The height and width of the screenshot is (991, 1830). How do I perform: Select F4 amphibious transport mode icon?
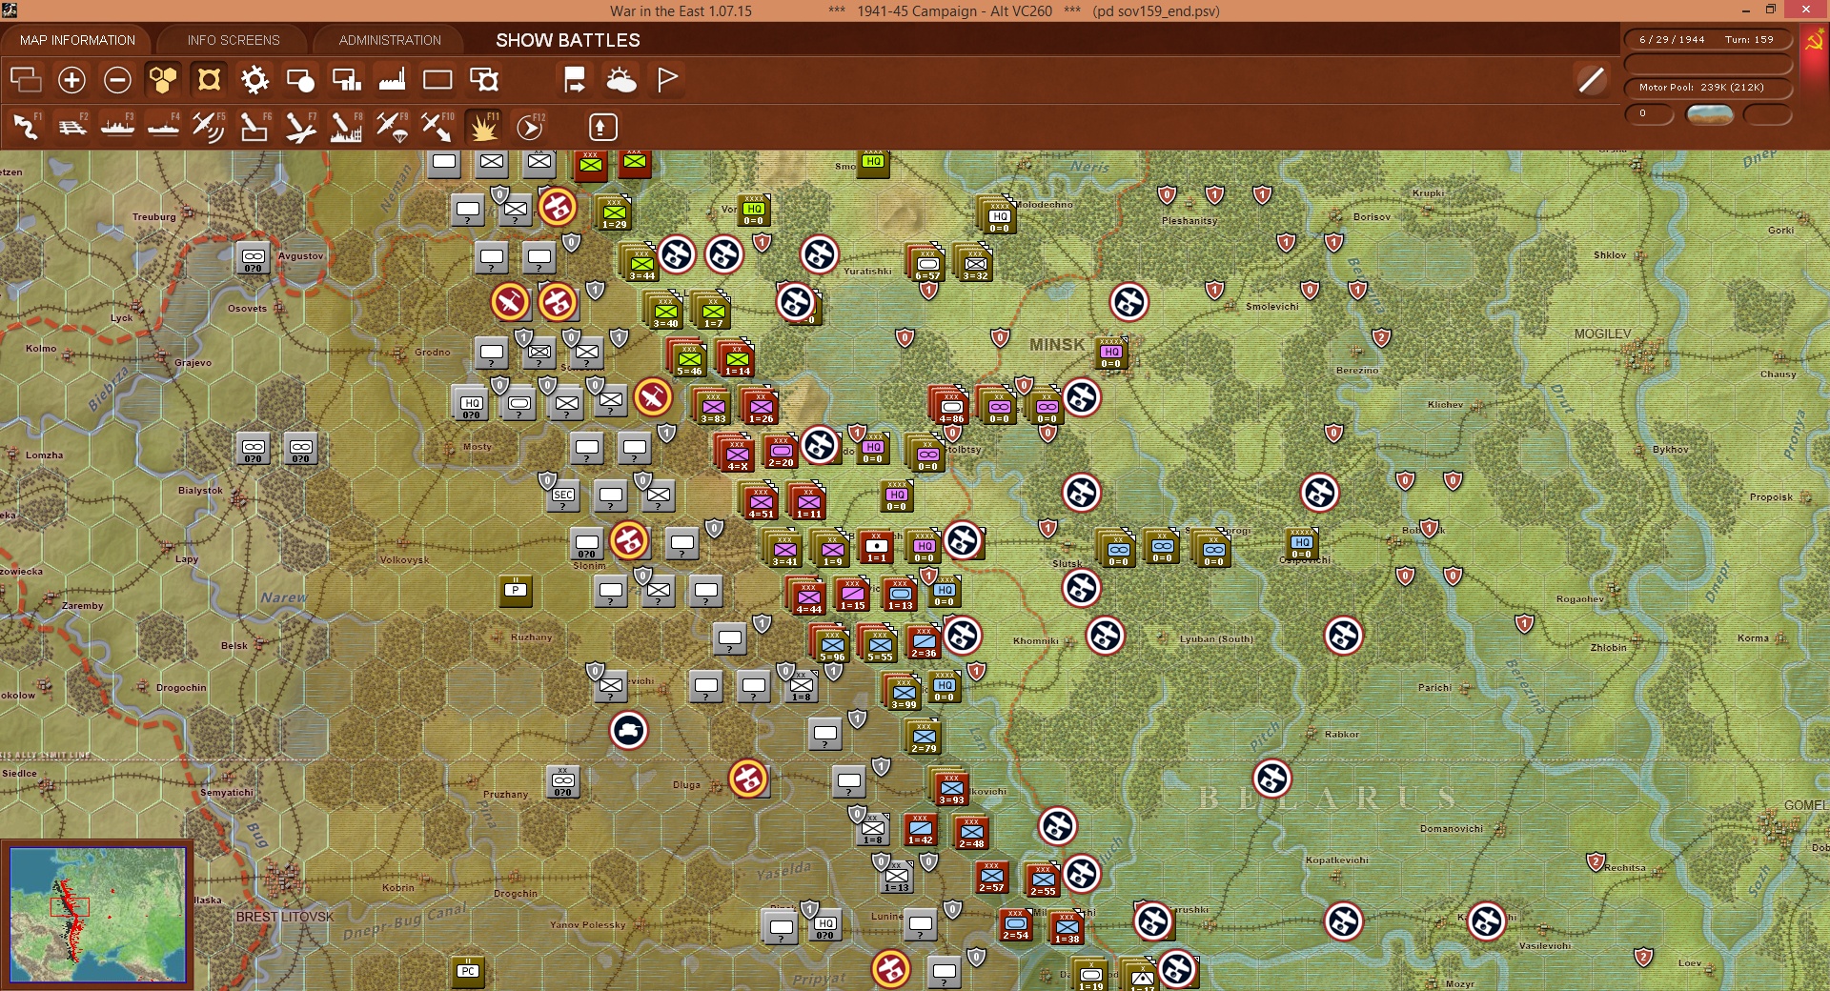point(163,127)
